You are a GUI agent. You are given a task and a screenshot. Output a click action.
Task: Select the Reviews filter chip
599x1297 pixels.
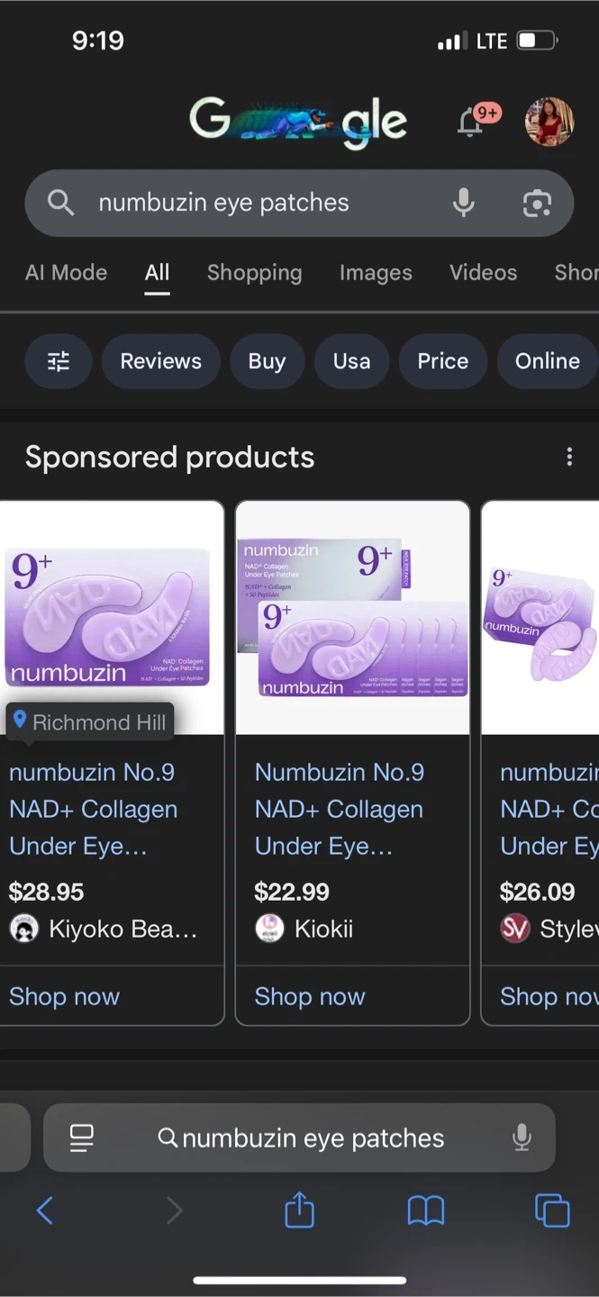click(161, 361)
